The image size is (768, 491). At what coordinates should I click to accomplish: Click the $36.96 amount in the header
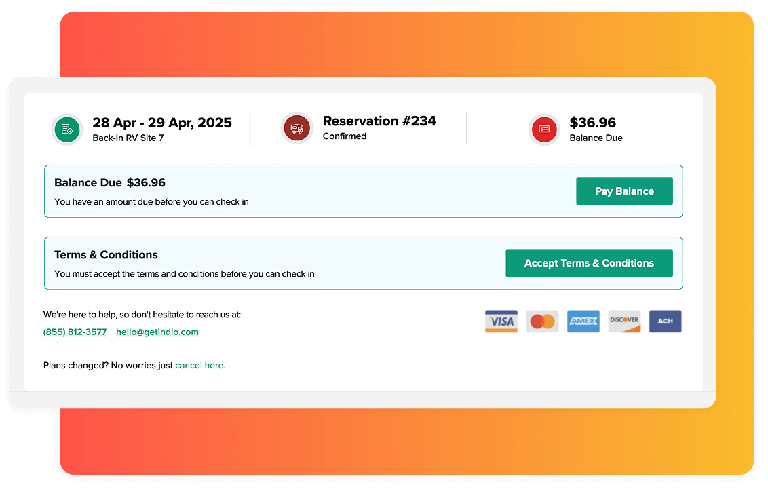[592, 123]
